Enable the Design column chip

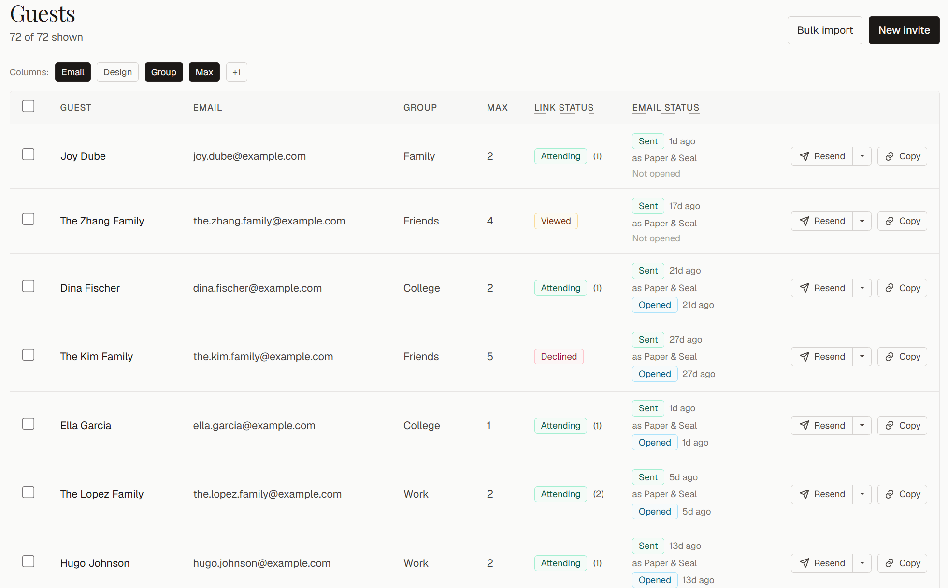tap(117, 72)
